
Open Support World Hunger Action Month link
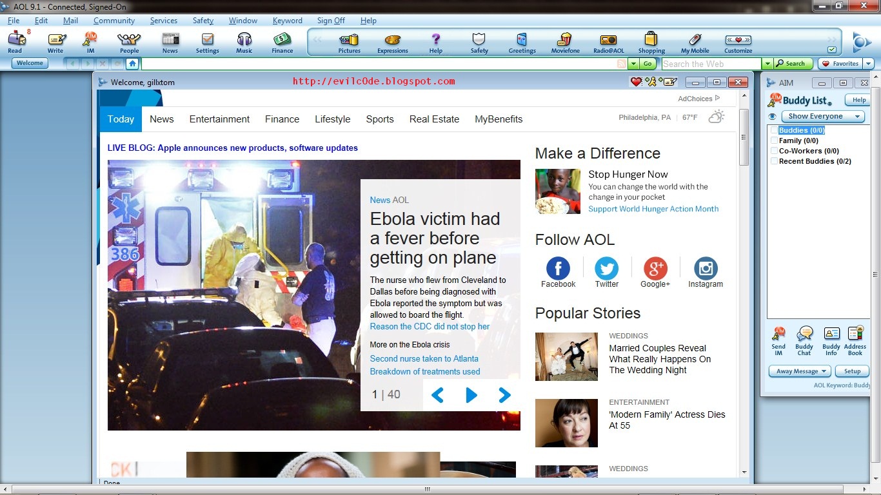[x=653, y=209]
